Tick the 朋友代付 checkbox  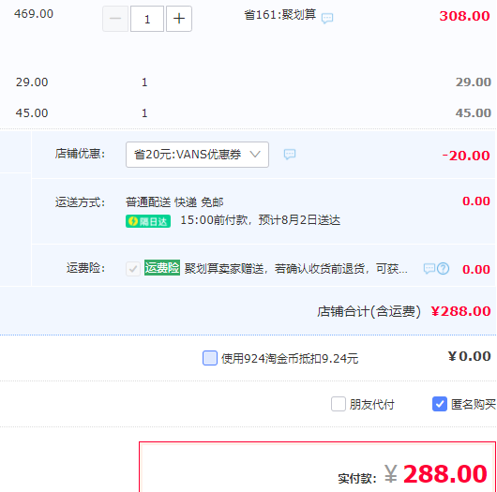point(339,404)
